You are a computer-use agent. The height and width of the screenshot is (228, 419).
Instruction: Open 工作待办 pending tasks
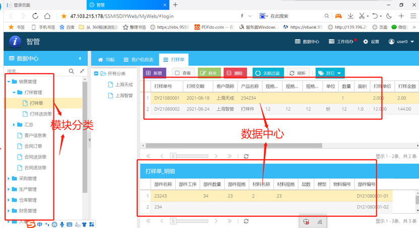pos(341,42)
